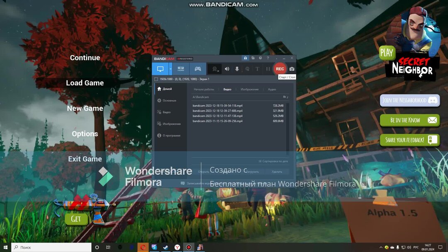Open the Steam taskbar icon

click(x=166, y=247)
